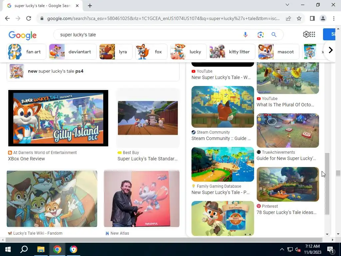Open the Windows Start menu

click(8, 249)
